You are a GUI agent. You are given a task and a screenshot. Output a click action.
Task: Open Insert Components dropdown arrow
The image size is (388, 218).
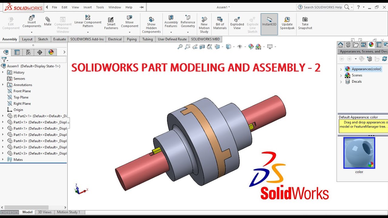[x=32, y=32]
